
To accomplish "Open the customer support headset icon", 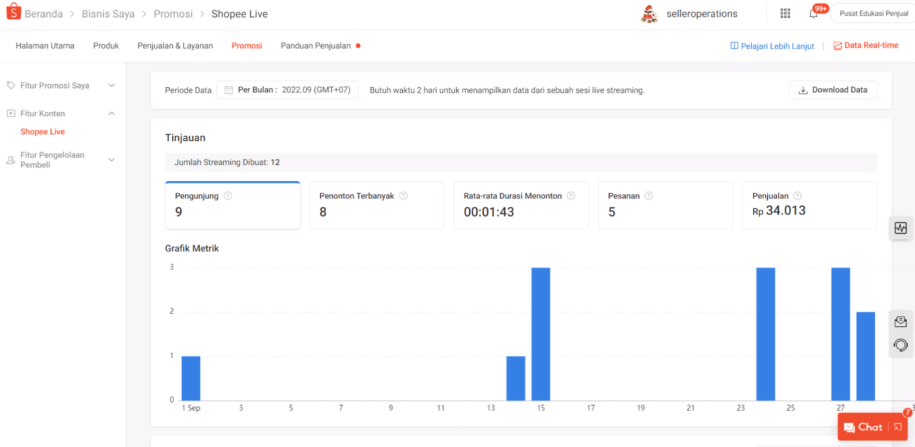I will [x=901, y=345].
